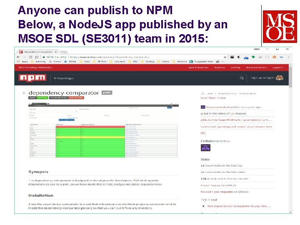This screenshot has width=300, height=225.
Task: Click the ISC license link
Action: click(x=203, y=133)
